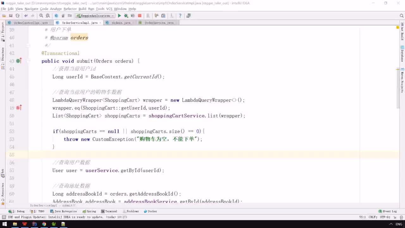Click the ENG language indicator in the system tray
Image resolution: width=405 pixels, height=228 pixels.
coord(399,224)
